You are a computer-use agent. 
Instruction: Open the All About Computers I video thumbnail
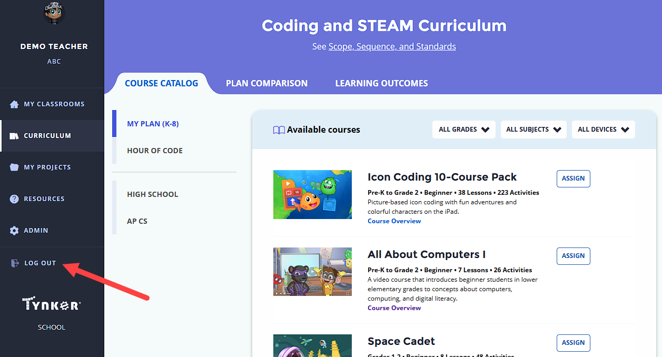click(312, 272)
